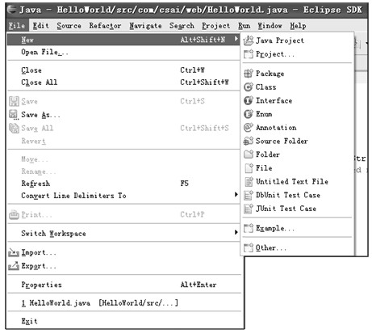
Task: Select the Java Project label
Action: pyautogui.click(x=280, y=40)
